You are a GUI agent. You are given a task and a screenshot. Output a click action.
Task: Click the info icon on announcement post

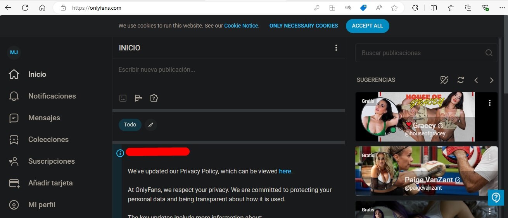pyautogui.click(x=120, y=153)
